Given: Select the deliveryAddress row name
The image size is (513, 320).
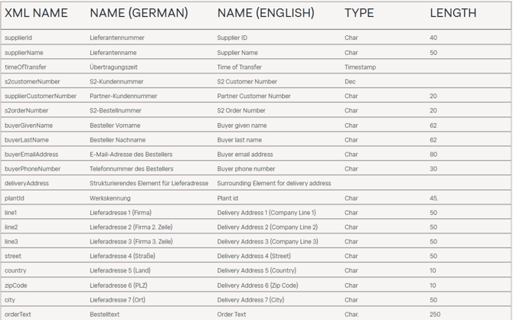Looking at the screenshot, I should [x=27, y=184].
